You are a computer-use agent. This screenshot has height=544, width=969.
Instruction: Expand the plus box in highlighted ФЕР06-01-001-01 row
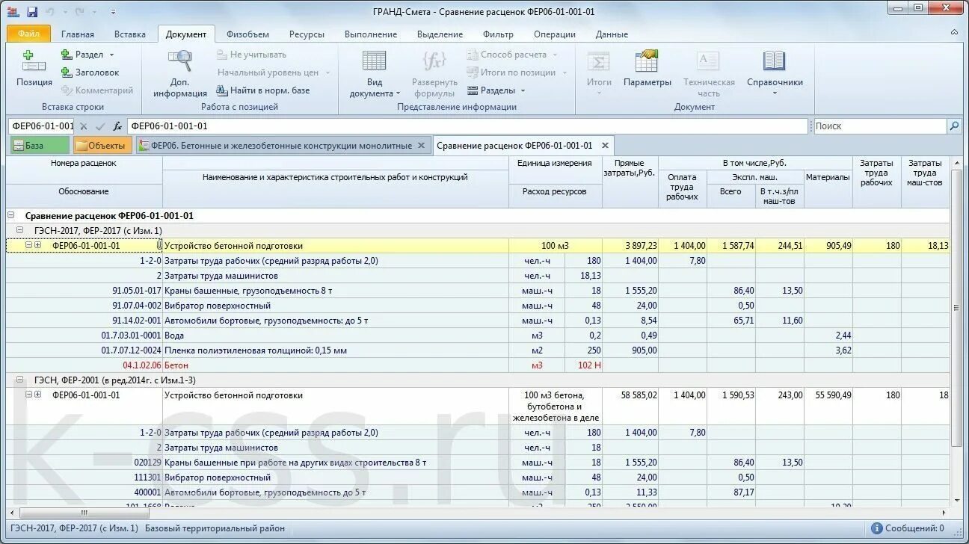pyautogui.click(x=37, y=245)
